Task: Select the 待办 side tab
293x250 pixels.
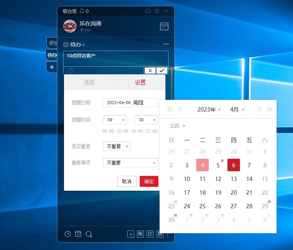Action: 52,55
